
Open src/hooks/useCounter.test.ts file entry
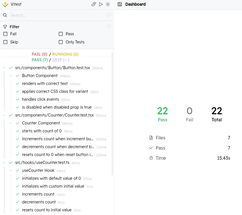42,163
